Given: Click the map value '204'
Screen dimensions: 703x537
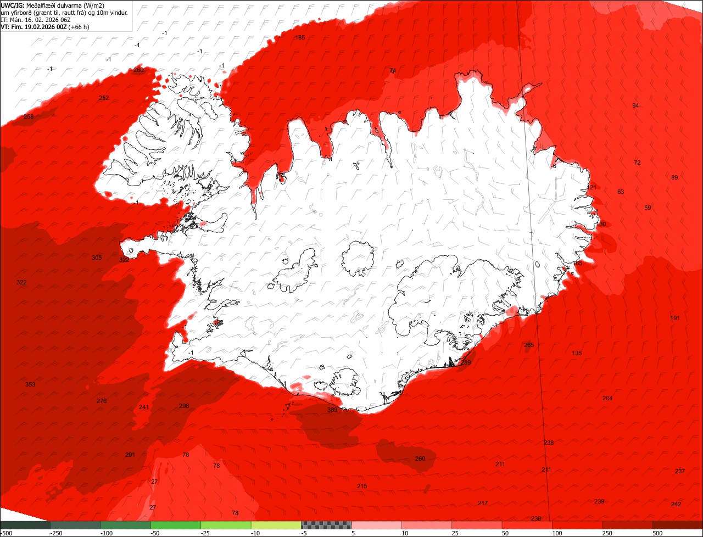Looking at the screenshot, I should [x=607, y=398].
